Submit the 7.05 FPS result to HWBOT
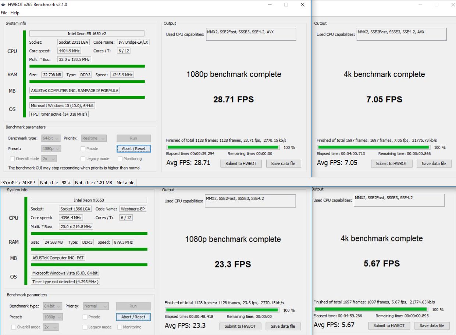The height and width of the screenshot is (335, 456). coord(391,164)
